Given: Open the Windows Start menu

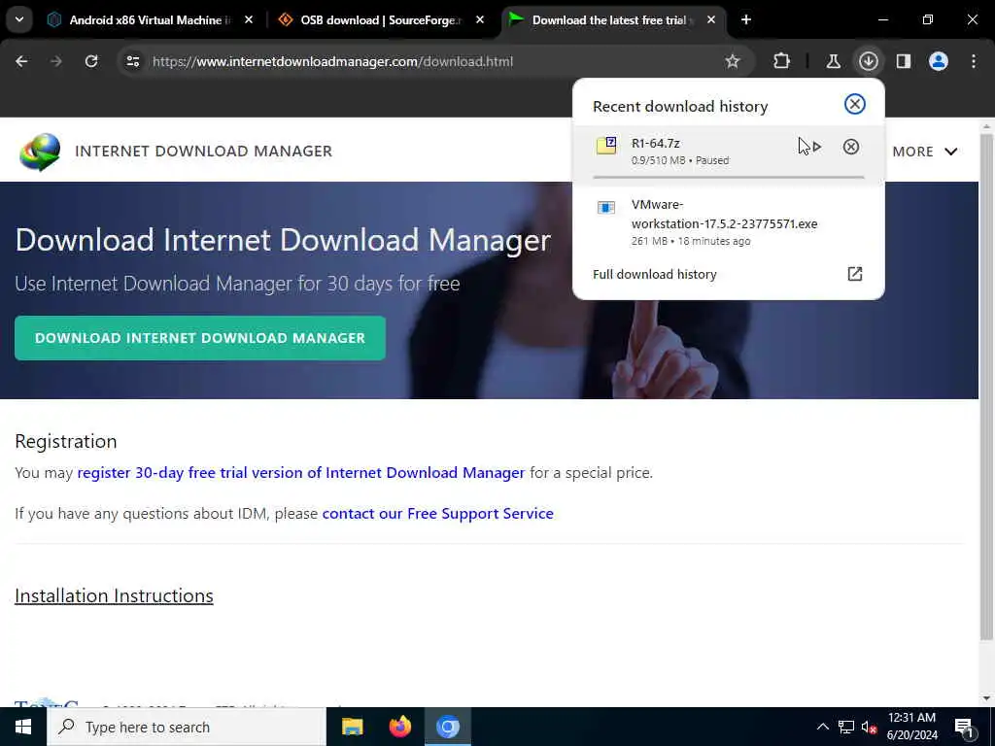Looking at the screenshot, I should click(x=23, y=727).
